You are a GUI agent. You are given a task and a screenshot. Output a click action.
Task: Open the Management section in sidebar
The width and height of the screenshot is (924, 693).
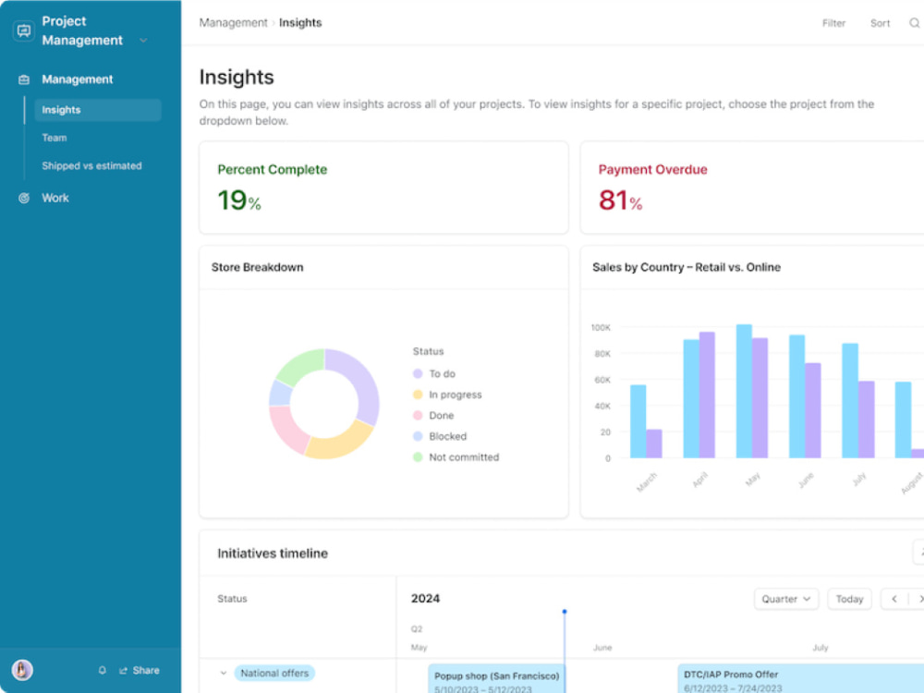coord(78,79)
